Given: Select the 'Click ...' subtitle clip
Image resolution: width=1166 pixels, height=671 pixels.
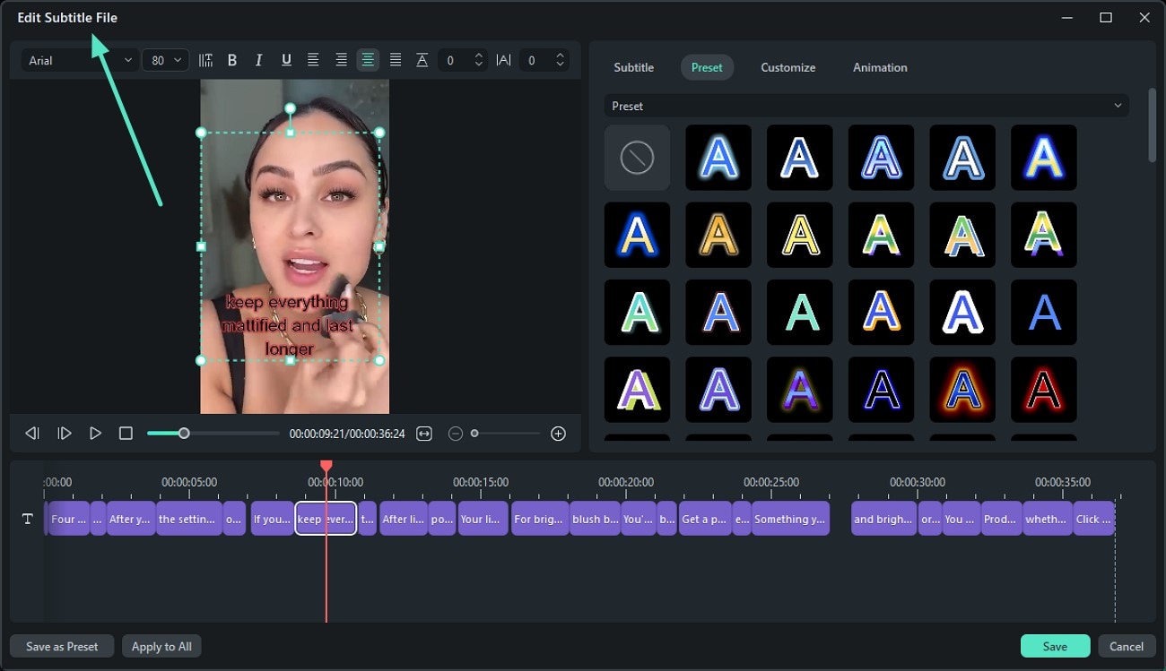Looking at the screenshot, I should (1093, 520).
